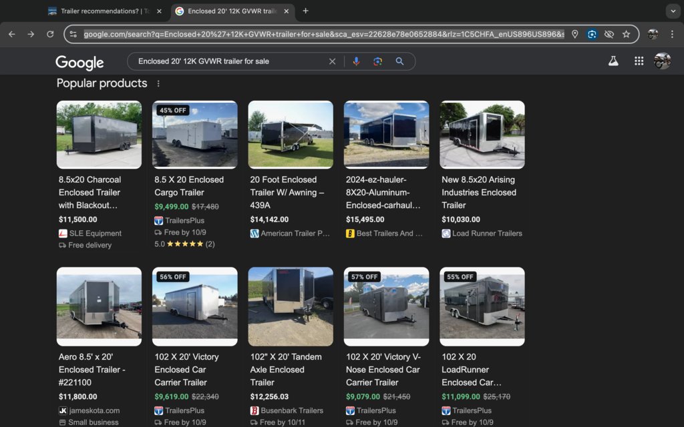This screenshot has height=427, width=684.
Task: Open 102 X 20' Victory Enclosed Car Carrier title
Action: tap(186, 370)
